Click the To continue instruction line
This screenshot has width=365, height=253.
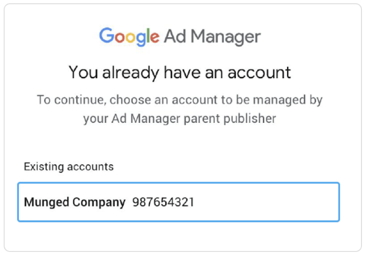click(x=180, y=100)
